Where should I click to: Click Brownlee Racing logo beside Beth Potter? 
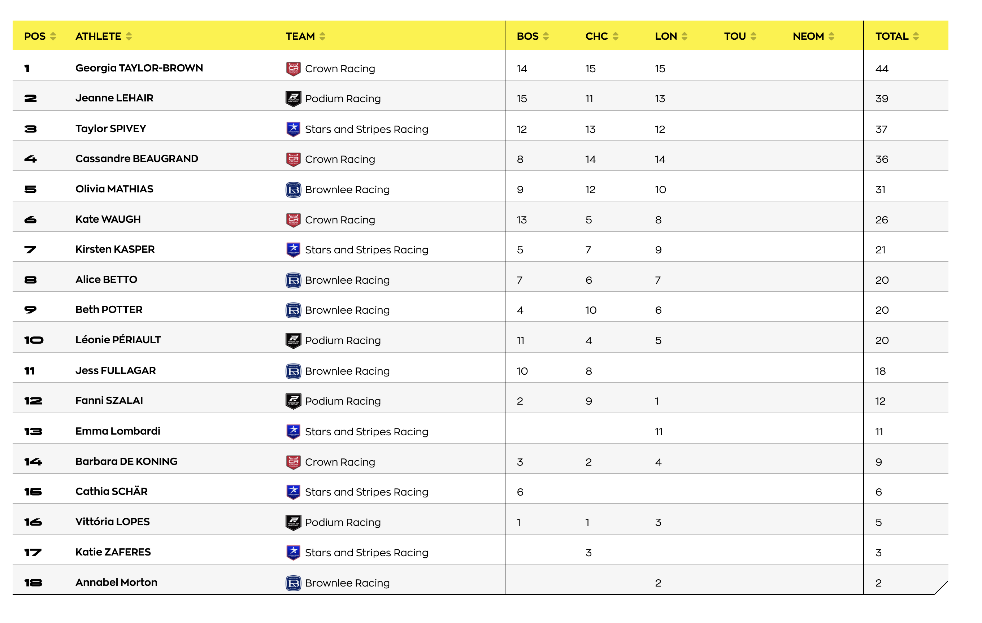(293, 310)
